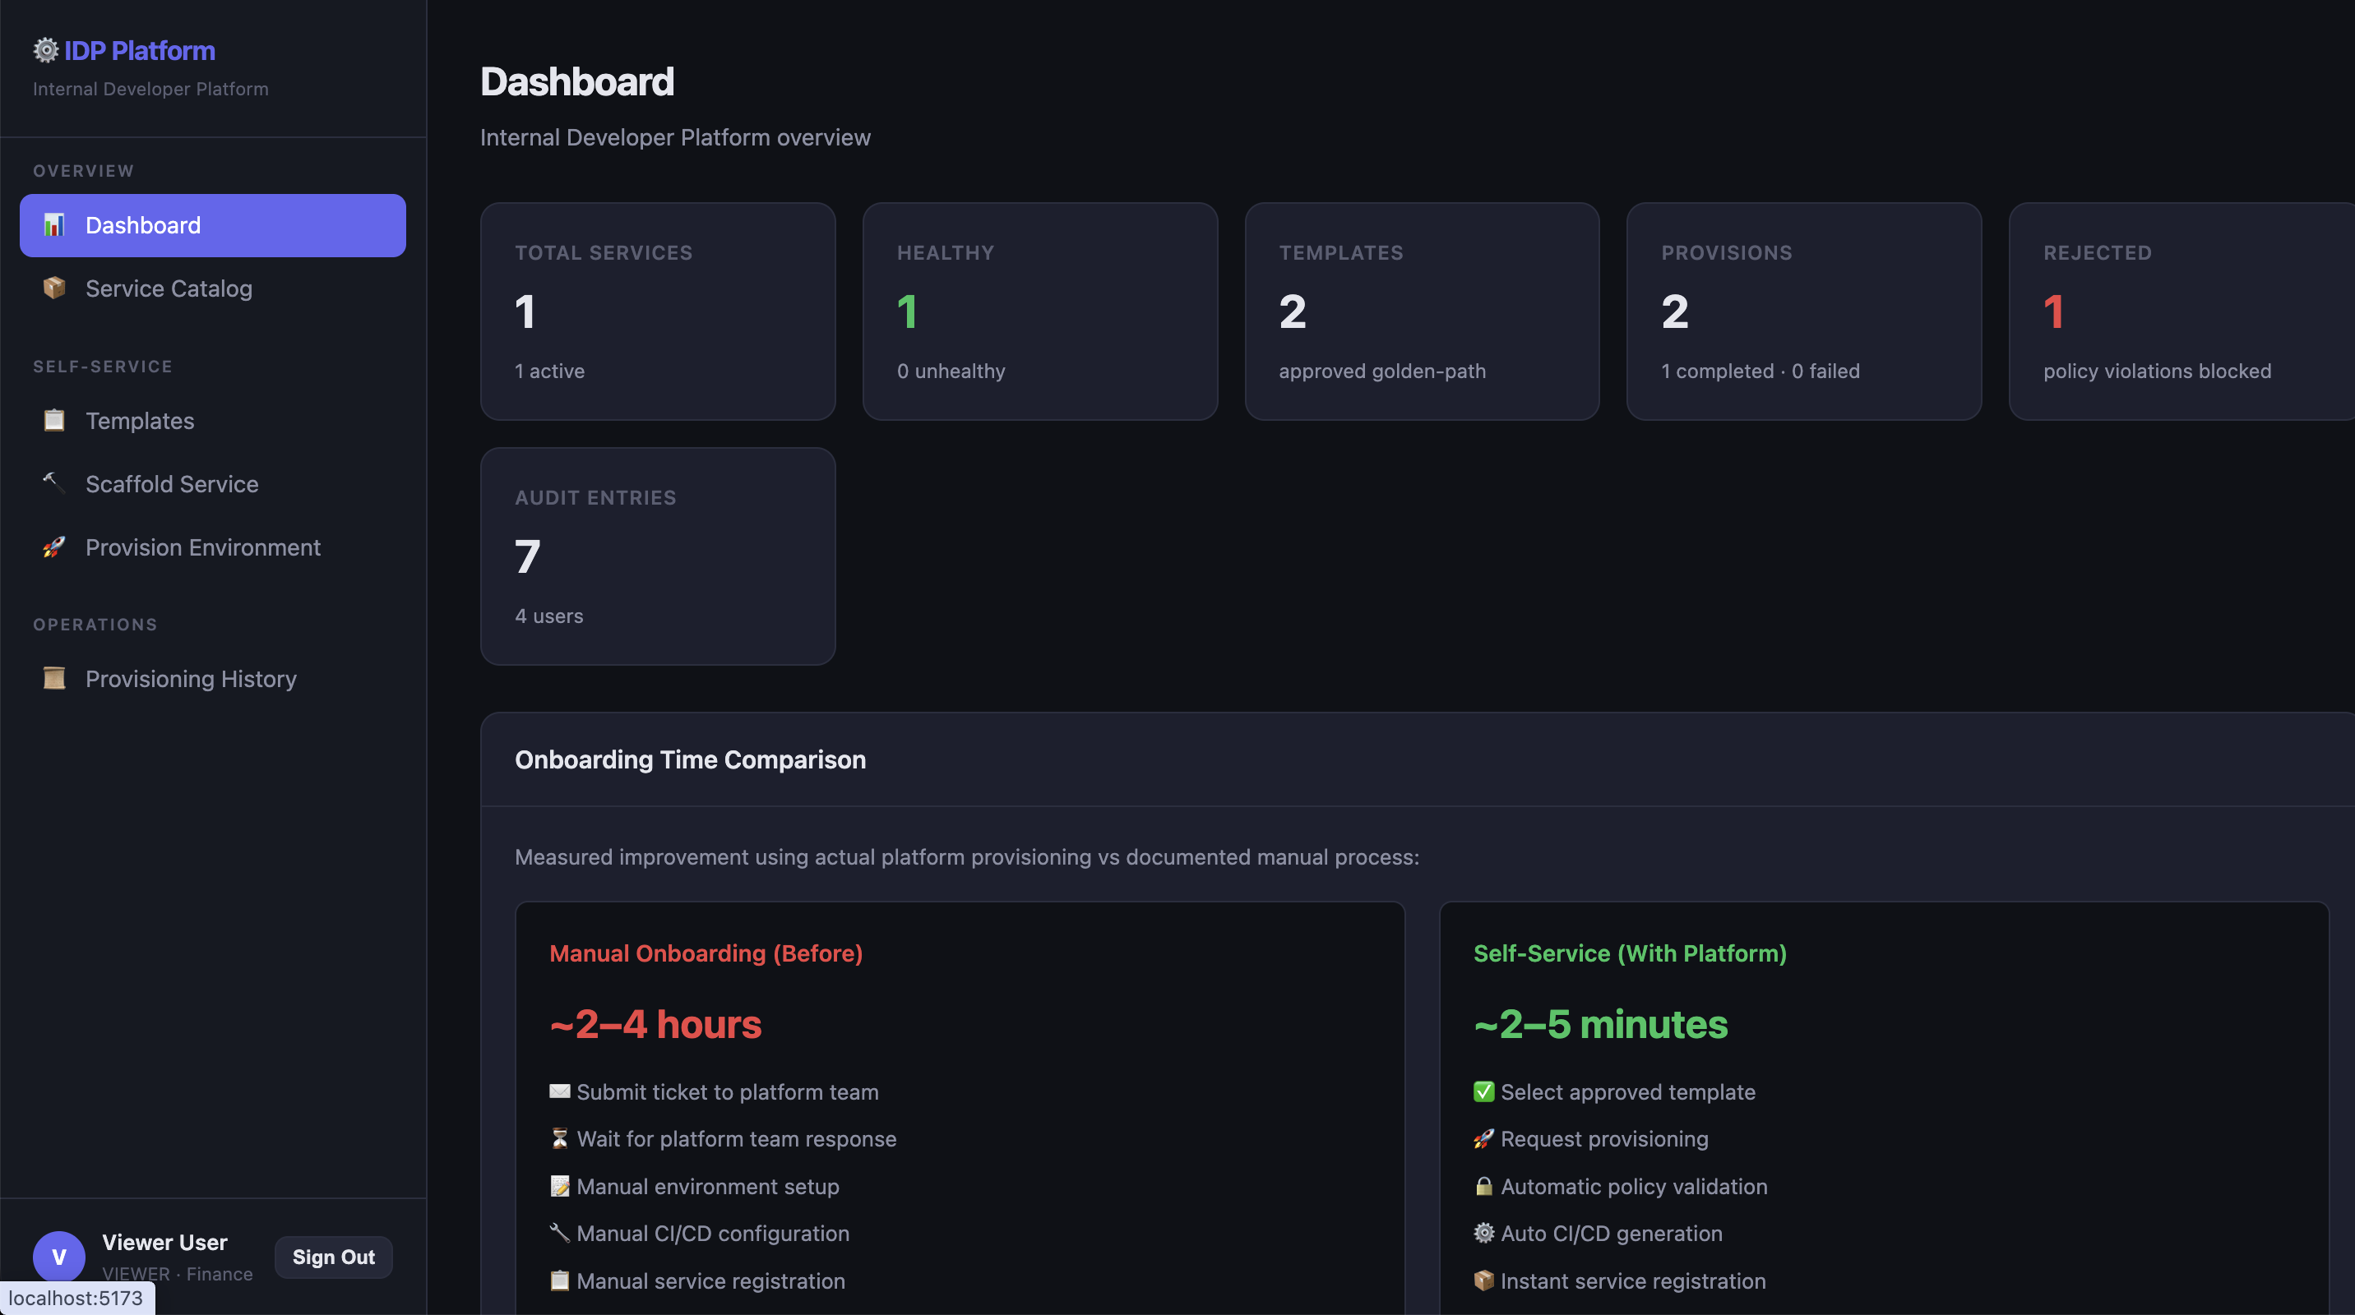Select the Provisions stat card
The image size is (2355, 1315).
(x=1805, y=311)
